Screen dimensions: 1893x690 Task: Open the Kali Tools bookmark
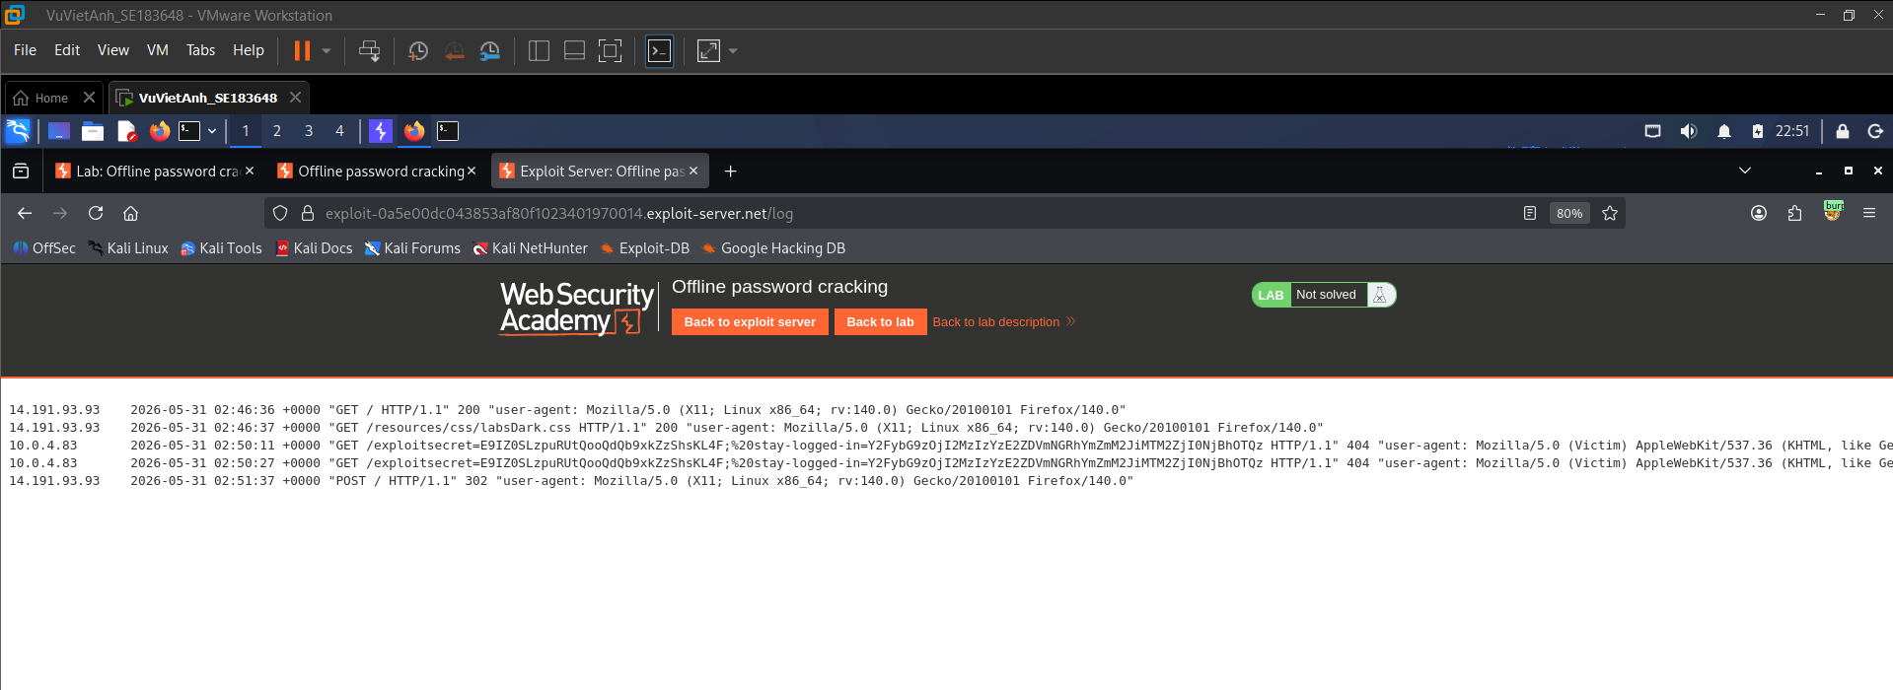tap(221, 248)
